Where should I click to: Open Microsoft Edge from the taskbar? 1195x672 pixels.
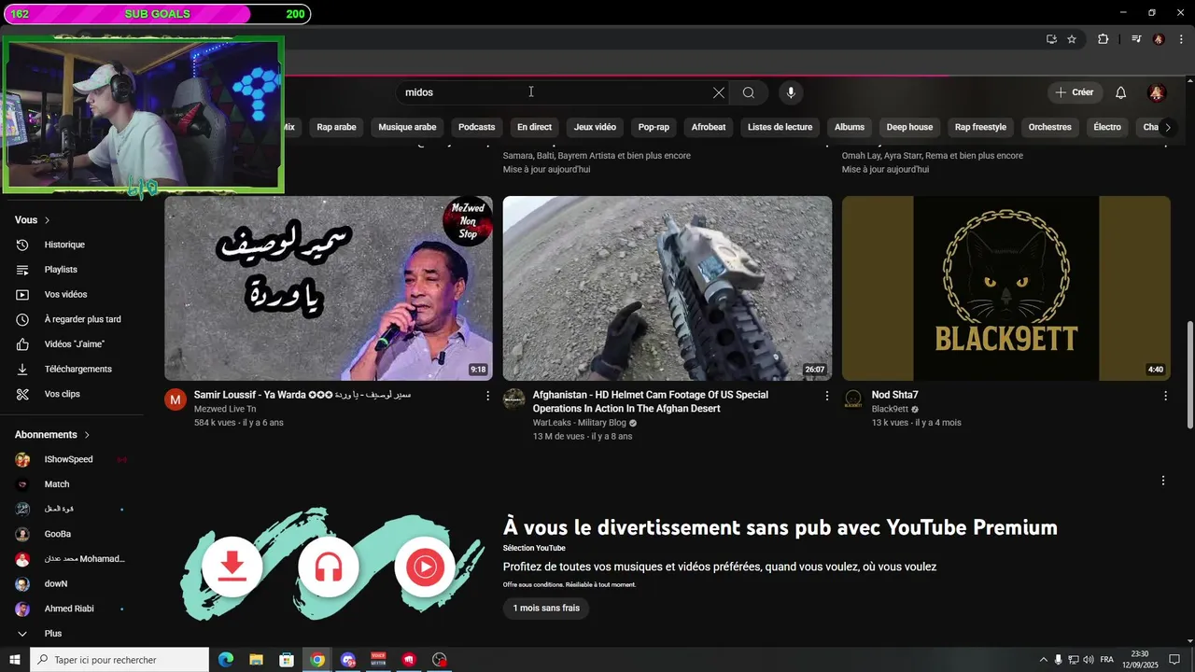pos(226,660)
